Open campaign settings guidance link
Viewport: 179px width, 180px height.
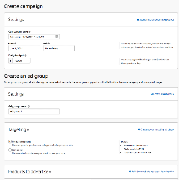point(155,20)
